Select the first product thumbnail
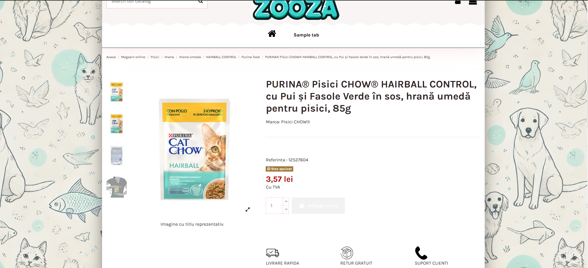Screen dimensions: 588x268 pos(117,92)
